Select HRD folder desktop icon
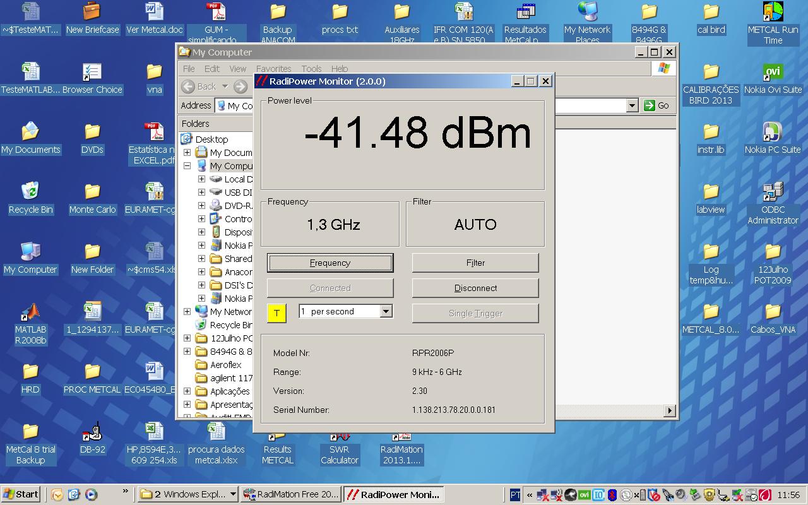This screenshot has width=808, height=505. click(30, 379)
